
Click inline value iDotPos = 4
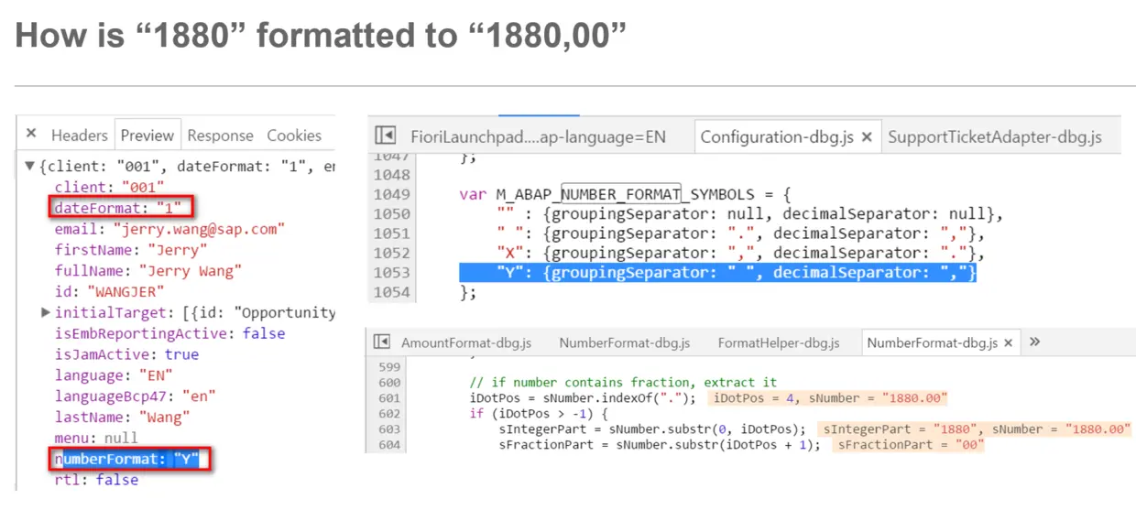click(x=757, y=398)
